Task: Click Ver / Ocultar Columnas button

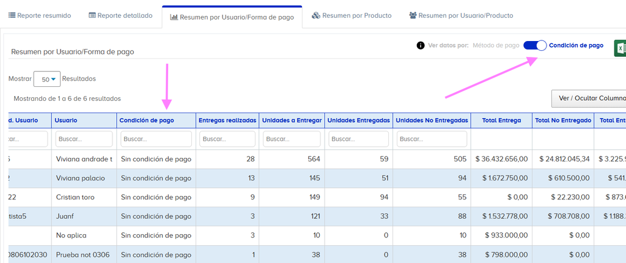Action: click(589, 98)
